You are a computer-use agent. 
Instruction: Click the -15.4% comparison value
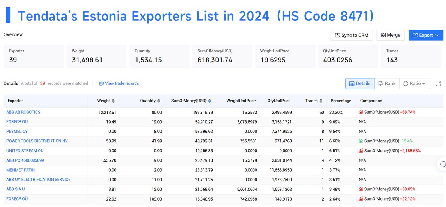point(406,141)
